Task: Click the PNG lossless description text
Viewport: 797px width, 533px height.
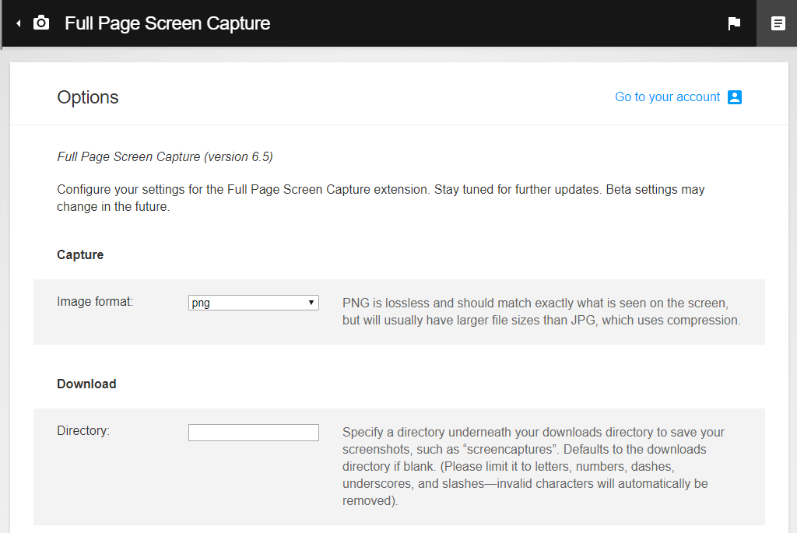Action: (x=541, y=311)
